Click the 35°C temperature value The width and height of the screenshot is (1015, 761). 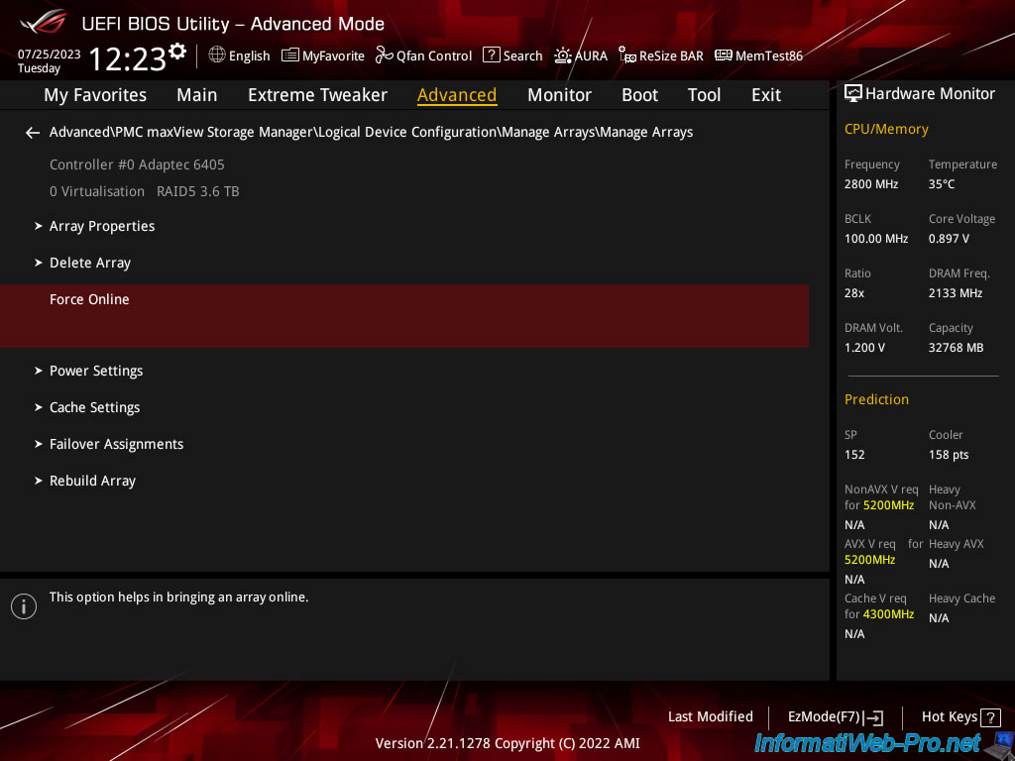click(x=942, y=184)
